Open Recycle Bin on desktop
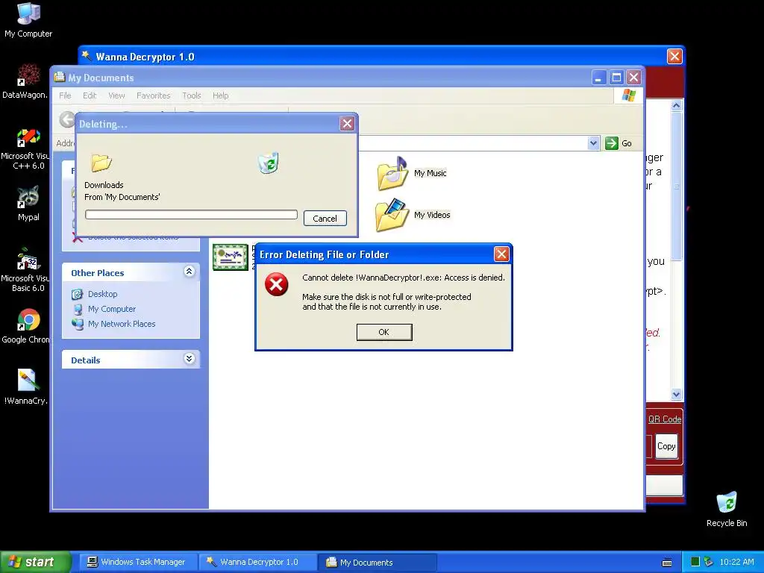764x573 pixels. (727, 509)
